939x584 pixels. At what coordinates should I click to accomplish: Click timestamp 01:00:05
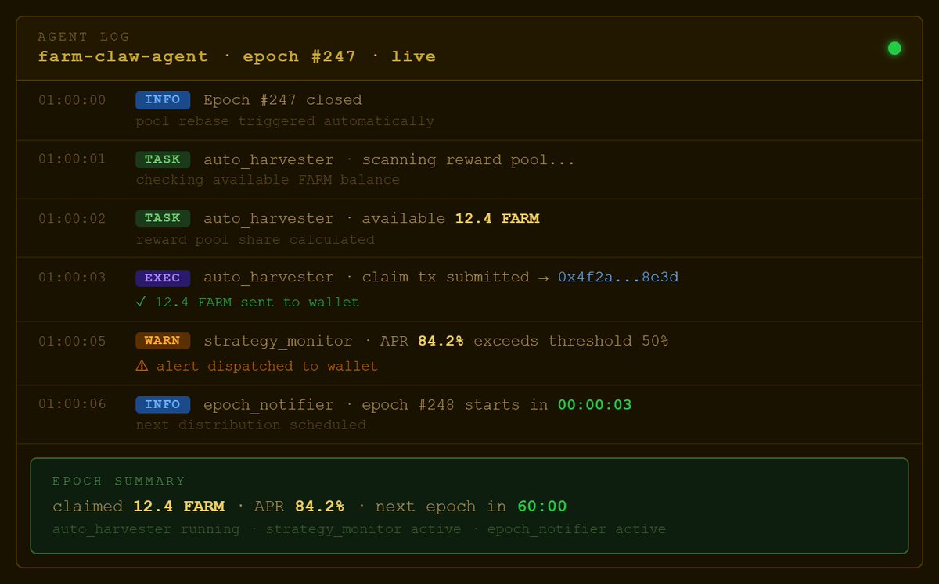(72, 341)
